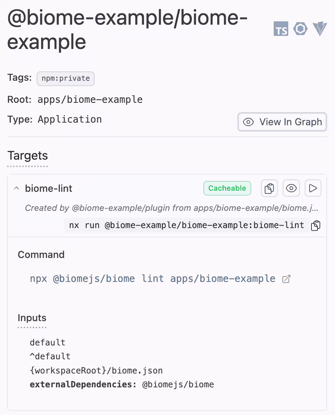The width and height of the screenshot is (335, 415).
Task: Click the TypeScript technology icon
Action: 281,29
